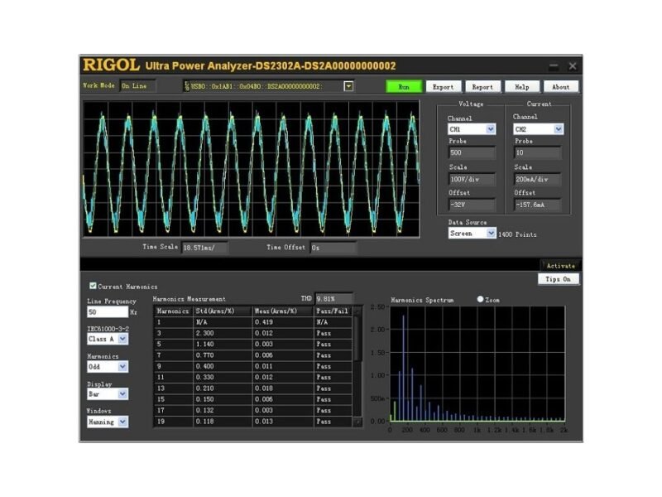Image resolution: width=662 pixels, height=497 pixels.
Task: Click the Work Mode On Line field
Action: (137, 86)
